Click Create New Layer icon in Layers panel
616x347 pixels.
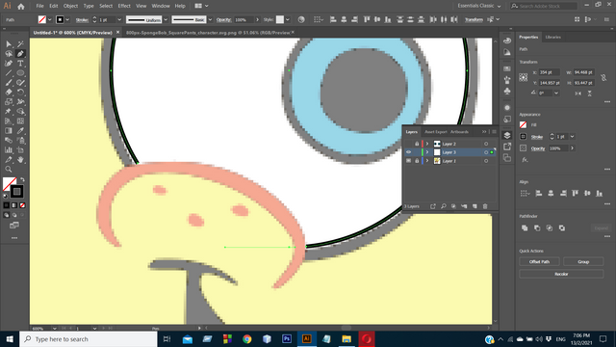click(475, 206)
